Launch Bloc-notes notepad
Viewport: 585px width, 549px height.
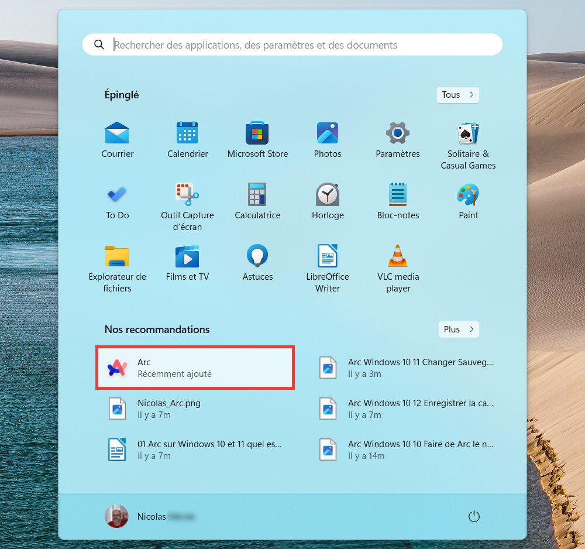[398, 201]
